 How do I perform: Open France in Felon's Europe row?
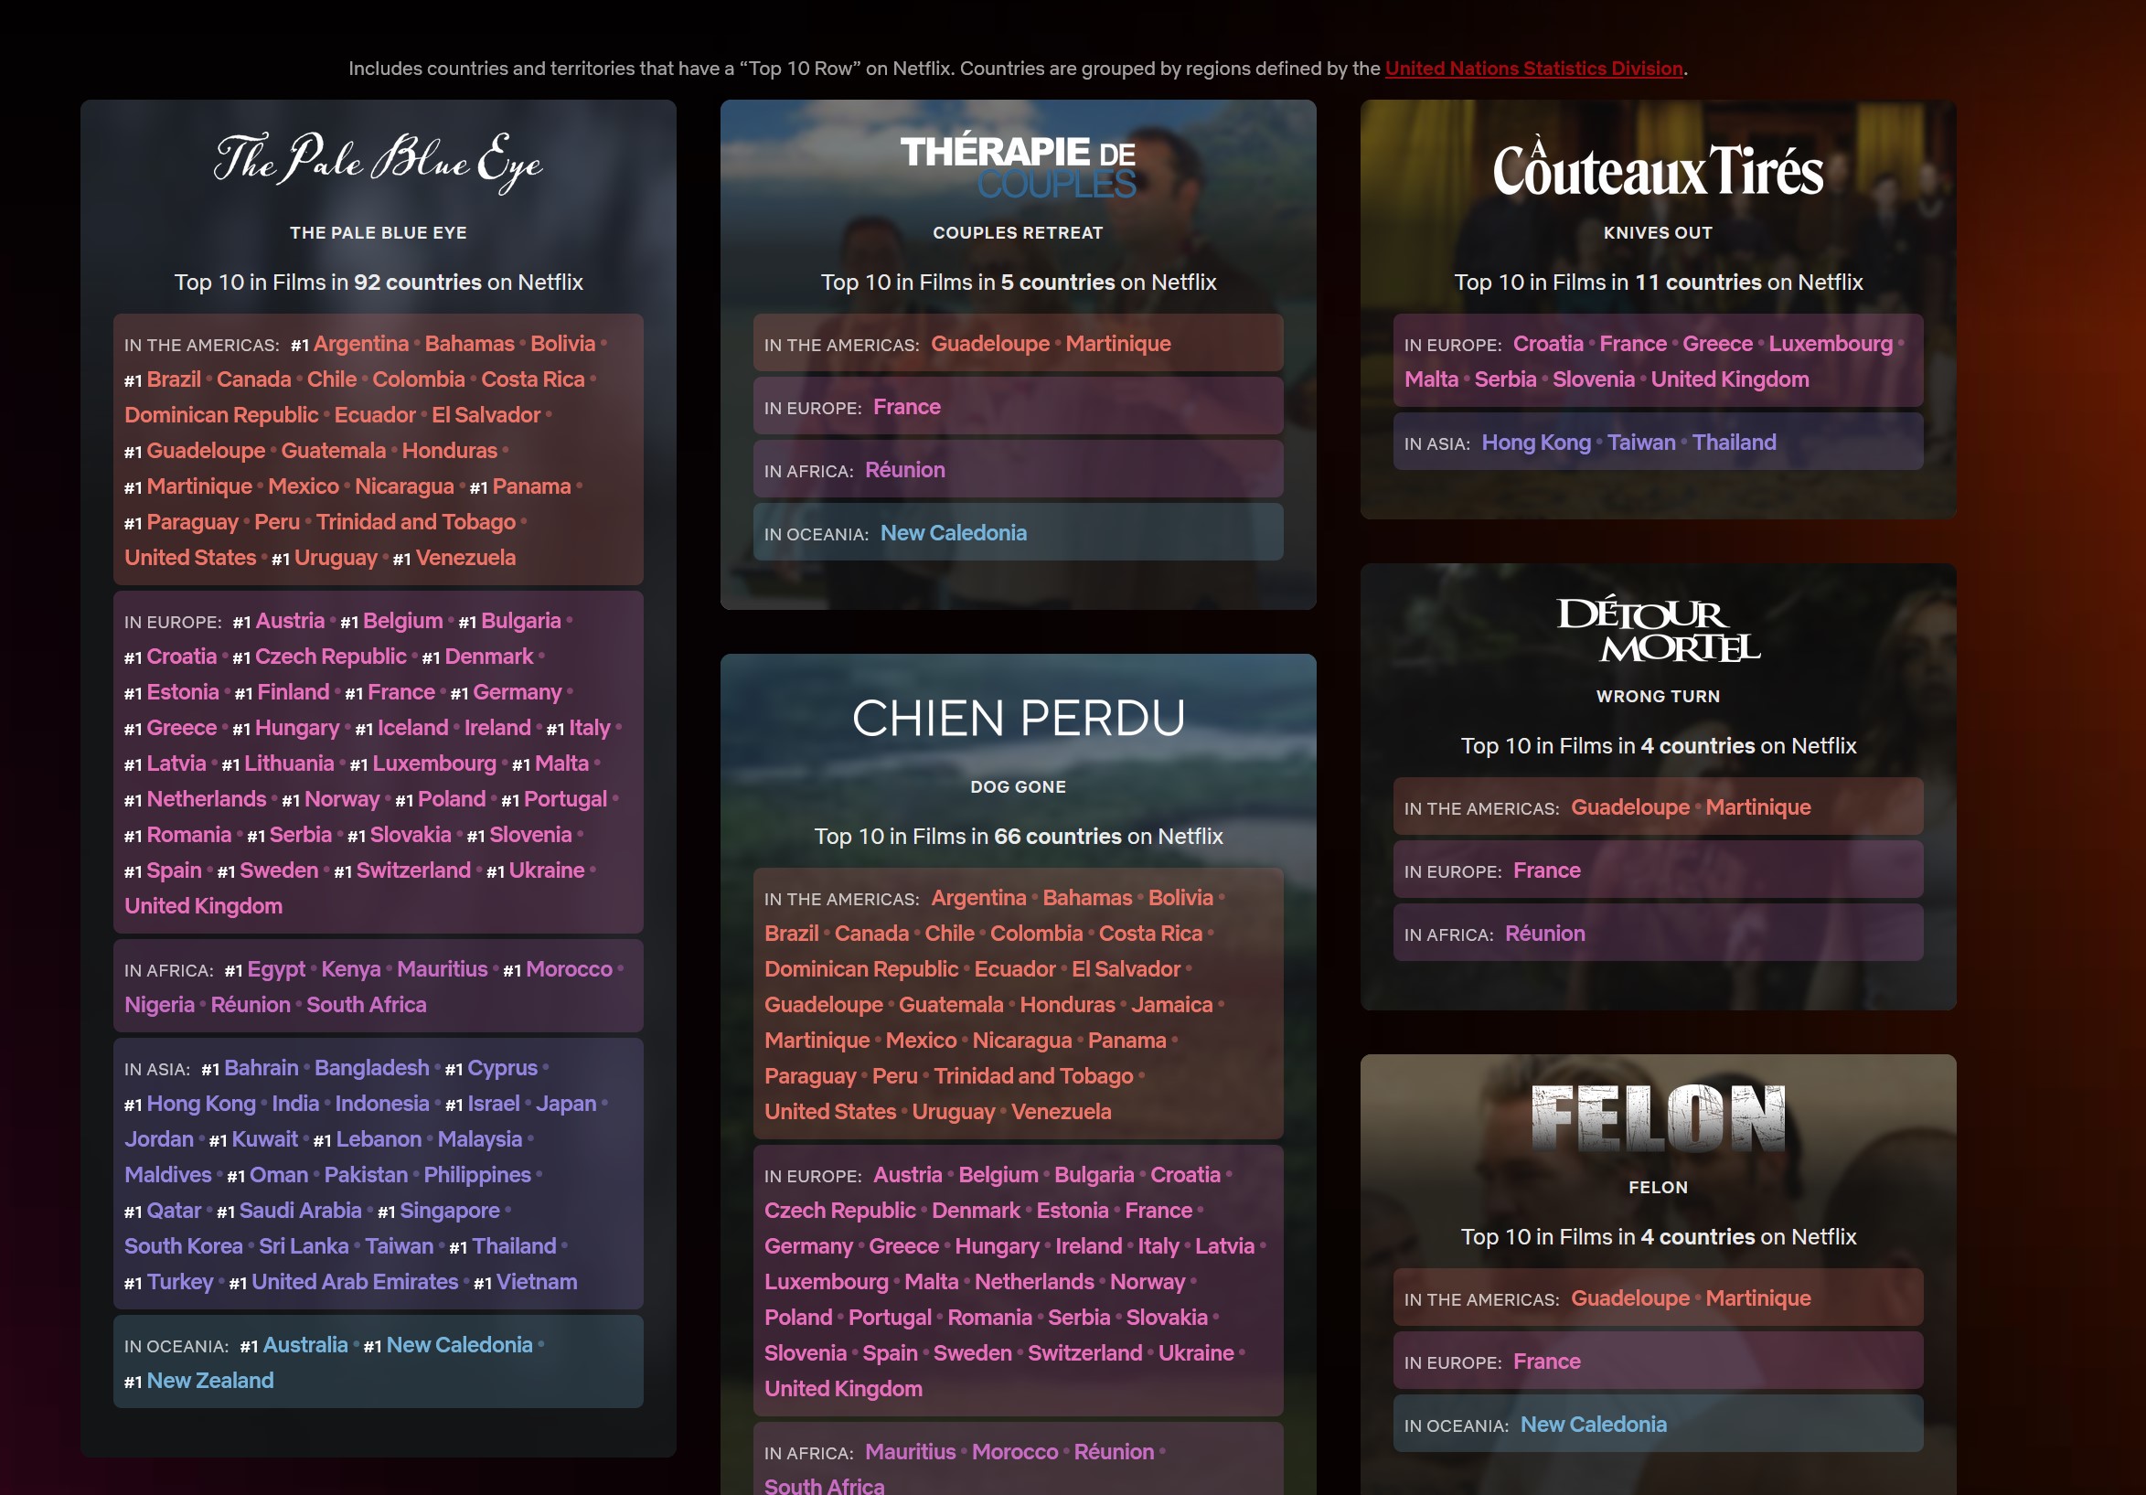pyautogui.click(x=1546, y=1362)
